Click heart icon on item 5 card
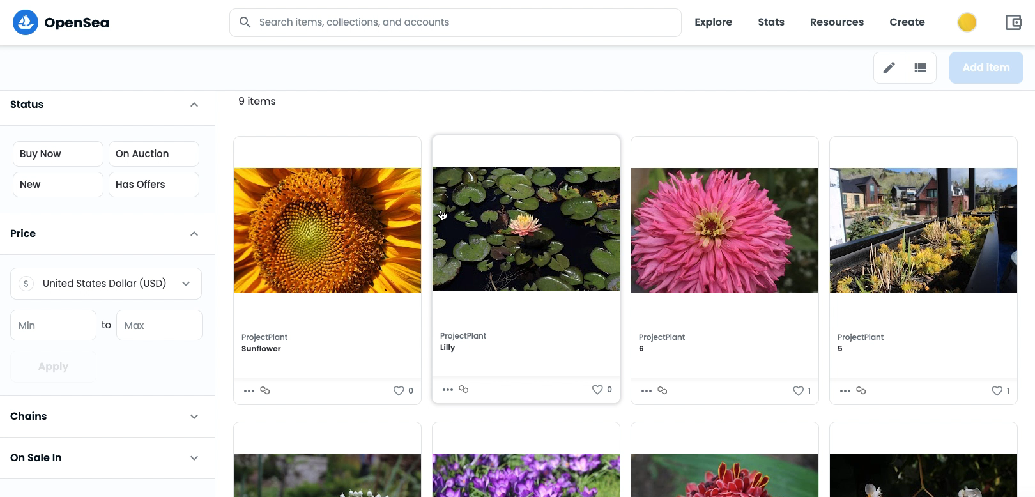Screen dimensions: 1035x497 tap(997, 390)
